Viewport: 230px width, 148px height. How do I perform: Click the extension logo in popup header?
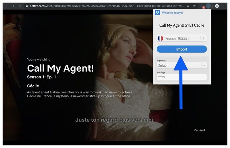point(157,13)
